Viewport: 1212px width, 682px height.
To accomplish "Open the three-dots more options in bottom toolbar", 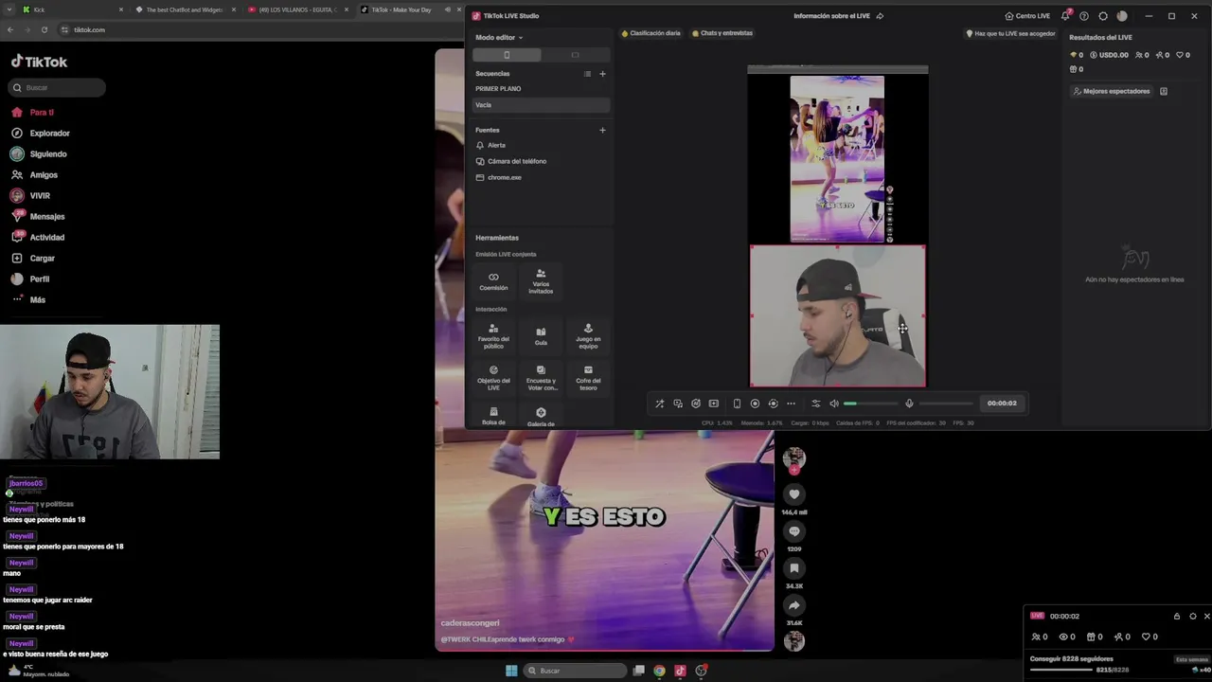I will [791, 404].
